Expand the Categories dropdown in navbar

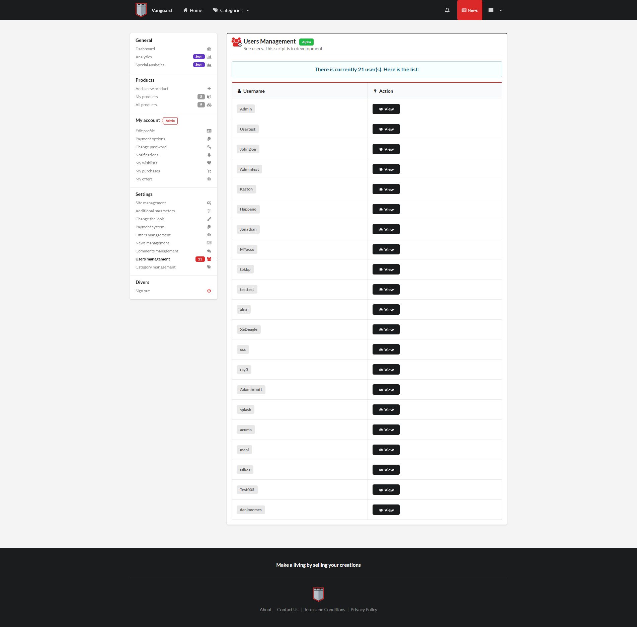tap(231, 10)
